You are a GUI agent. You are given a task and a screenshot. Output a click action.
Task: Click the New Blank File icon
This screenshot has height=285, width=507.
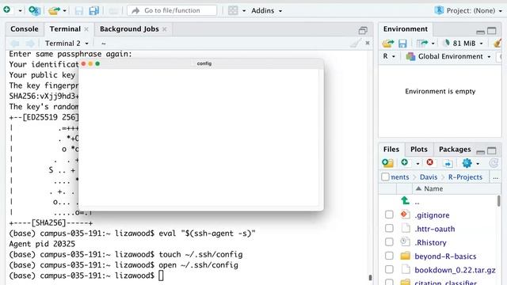pyautogui.click(x=405, y=162)
